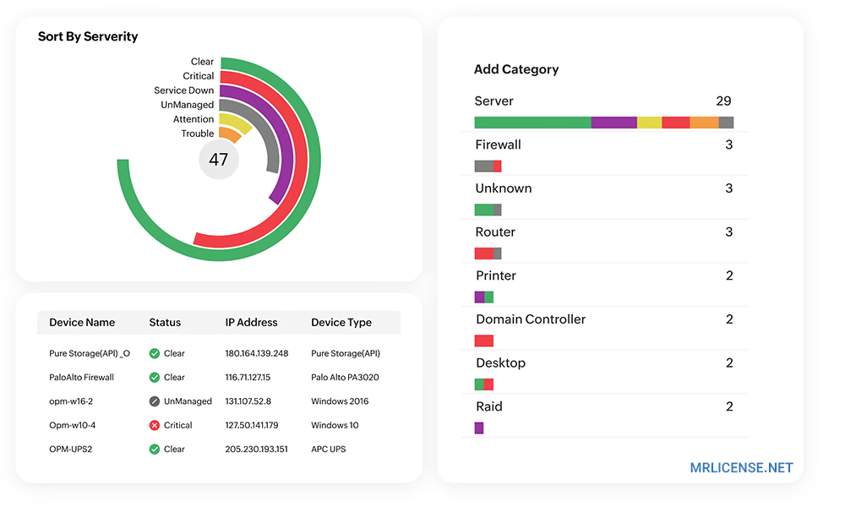The width and height of the screenshot is (845, 507).
Task: Sort by Status column header
Action: [165, 322]
